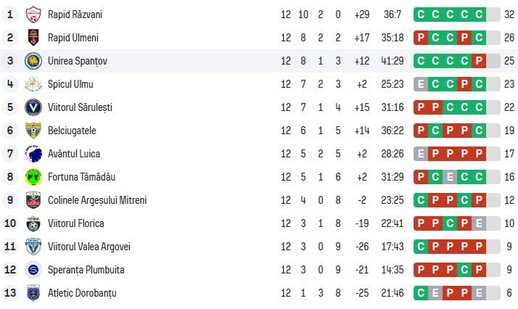
Task: Click Speranța Plumbuita round logo
Action: tap(33, 269)
